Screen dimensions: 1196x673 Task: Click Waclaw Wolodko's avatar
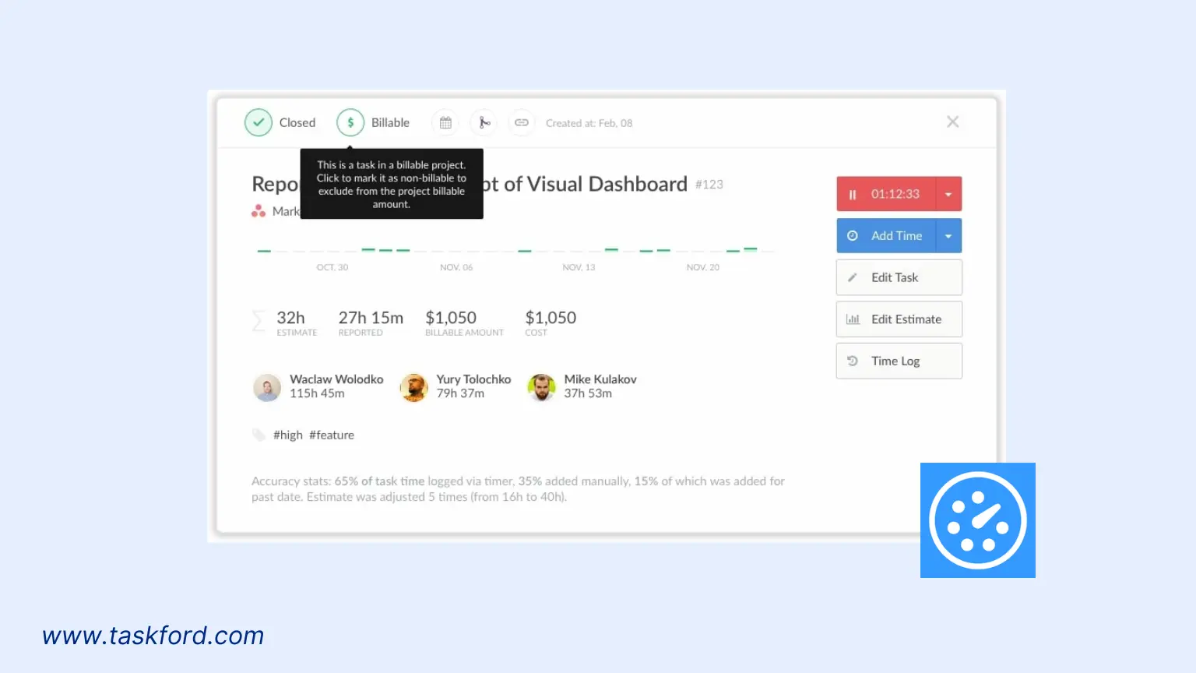pos(267,387)
